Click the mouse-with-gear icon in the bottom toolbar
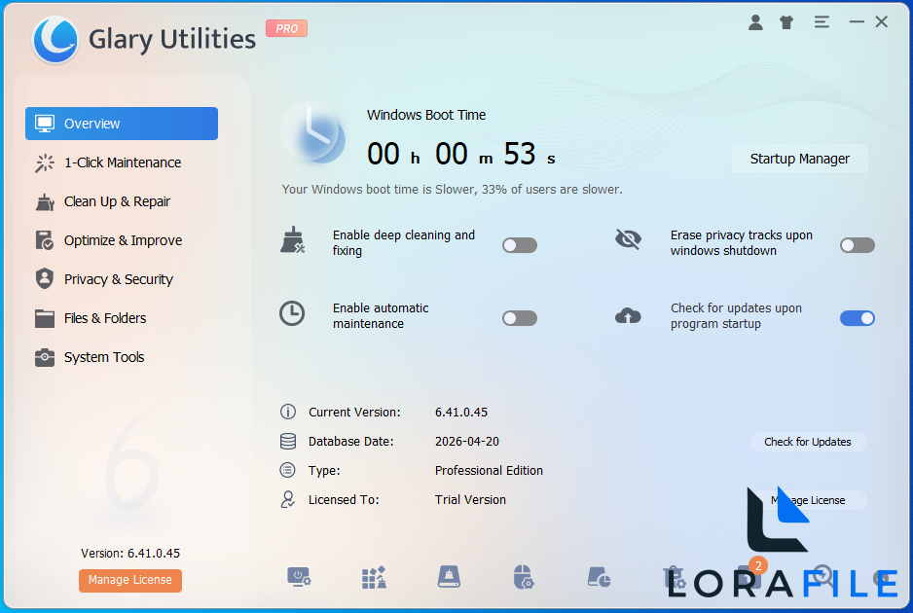913x613 pixels. point(524,577)
